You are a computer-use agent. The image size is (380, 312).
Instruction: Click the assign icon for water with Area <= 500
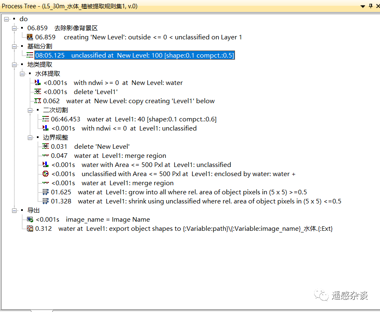tap(45, 165)
